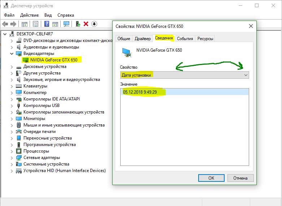Switch to the Ресурсы tab
This screenshot has width=282, height=206.
click(205, 39)
